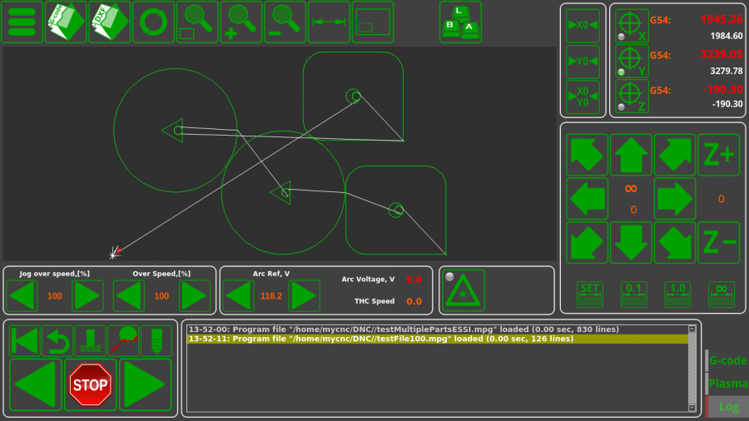The image size is (749, 421).
Task: Zero the Y axis with Y0 button
Action: click(583, 62)
